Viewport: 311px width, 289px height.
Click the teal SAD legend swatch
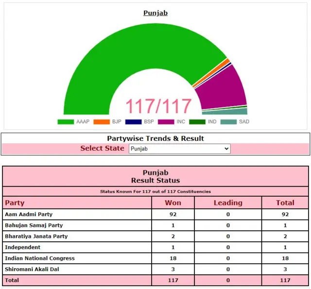pyautogui.click(x=228, y=122)
